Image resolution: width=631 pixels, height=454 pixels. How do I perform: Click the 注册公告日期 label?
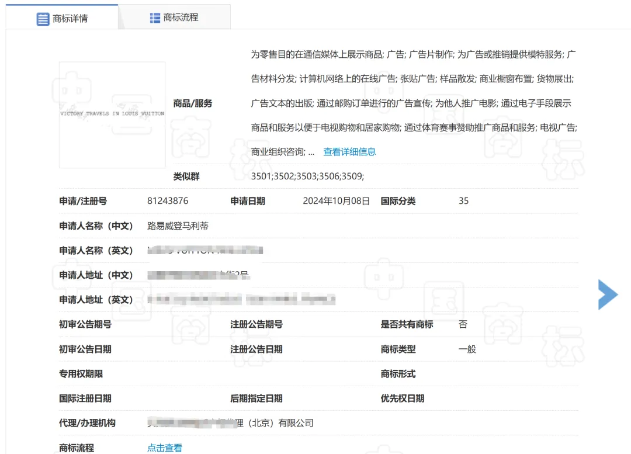[x=256, y=349]
